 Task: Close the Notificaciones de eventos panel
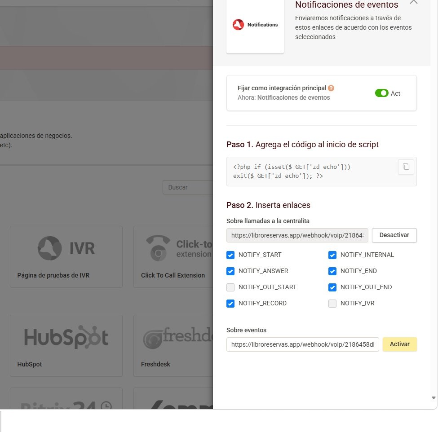pyautogui.click(x=414, y=2)
